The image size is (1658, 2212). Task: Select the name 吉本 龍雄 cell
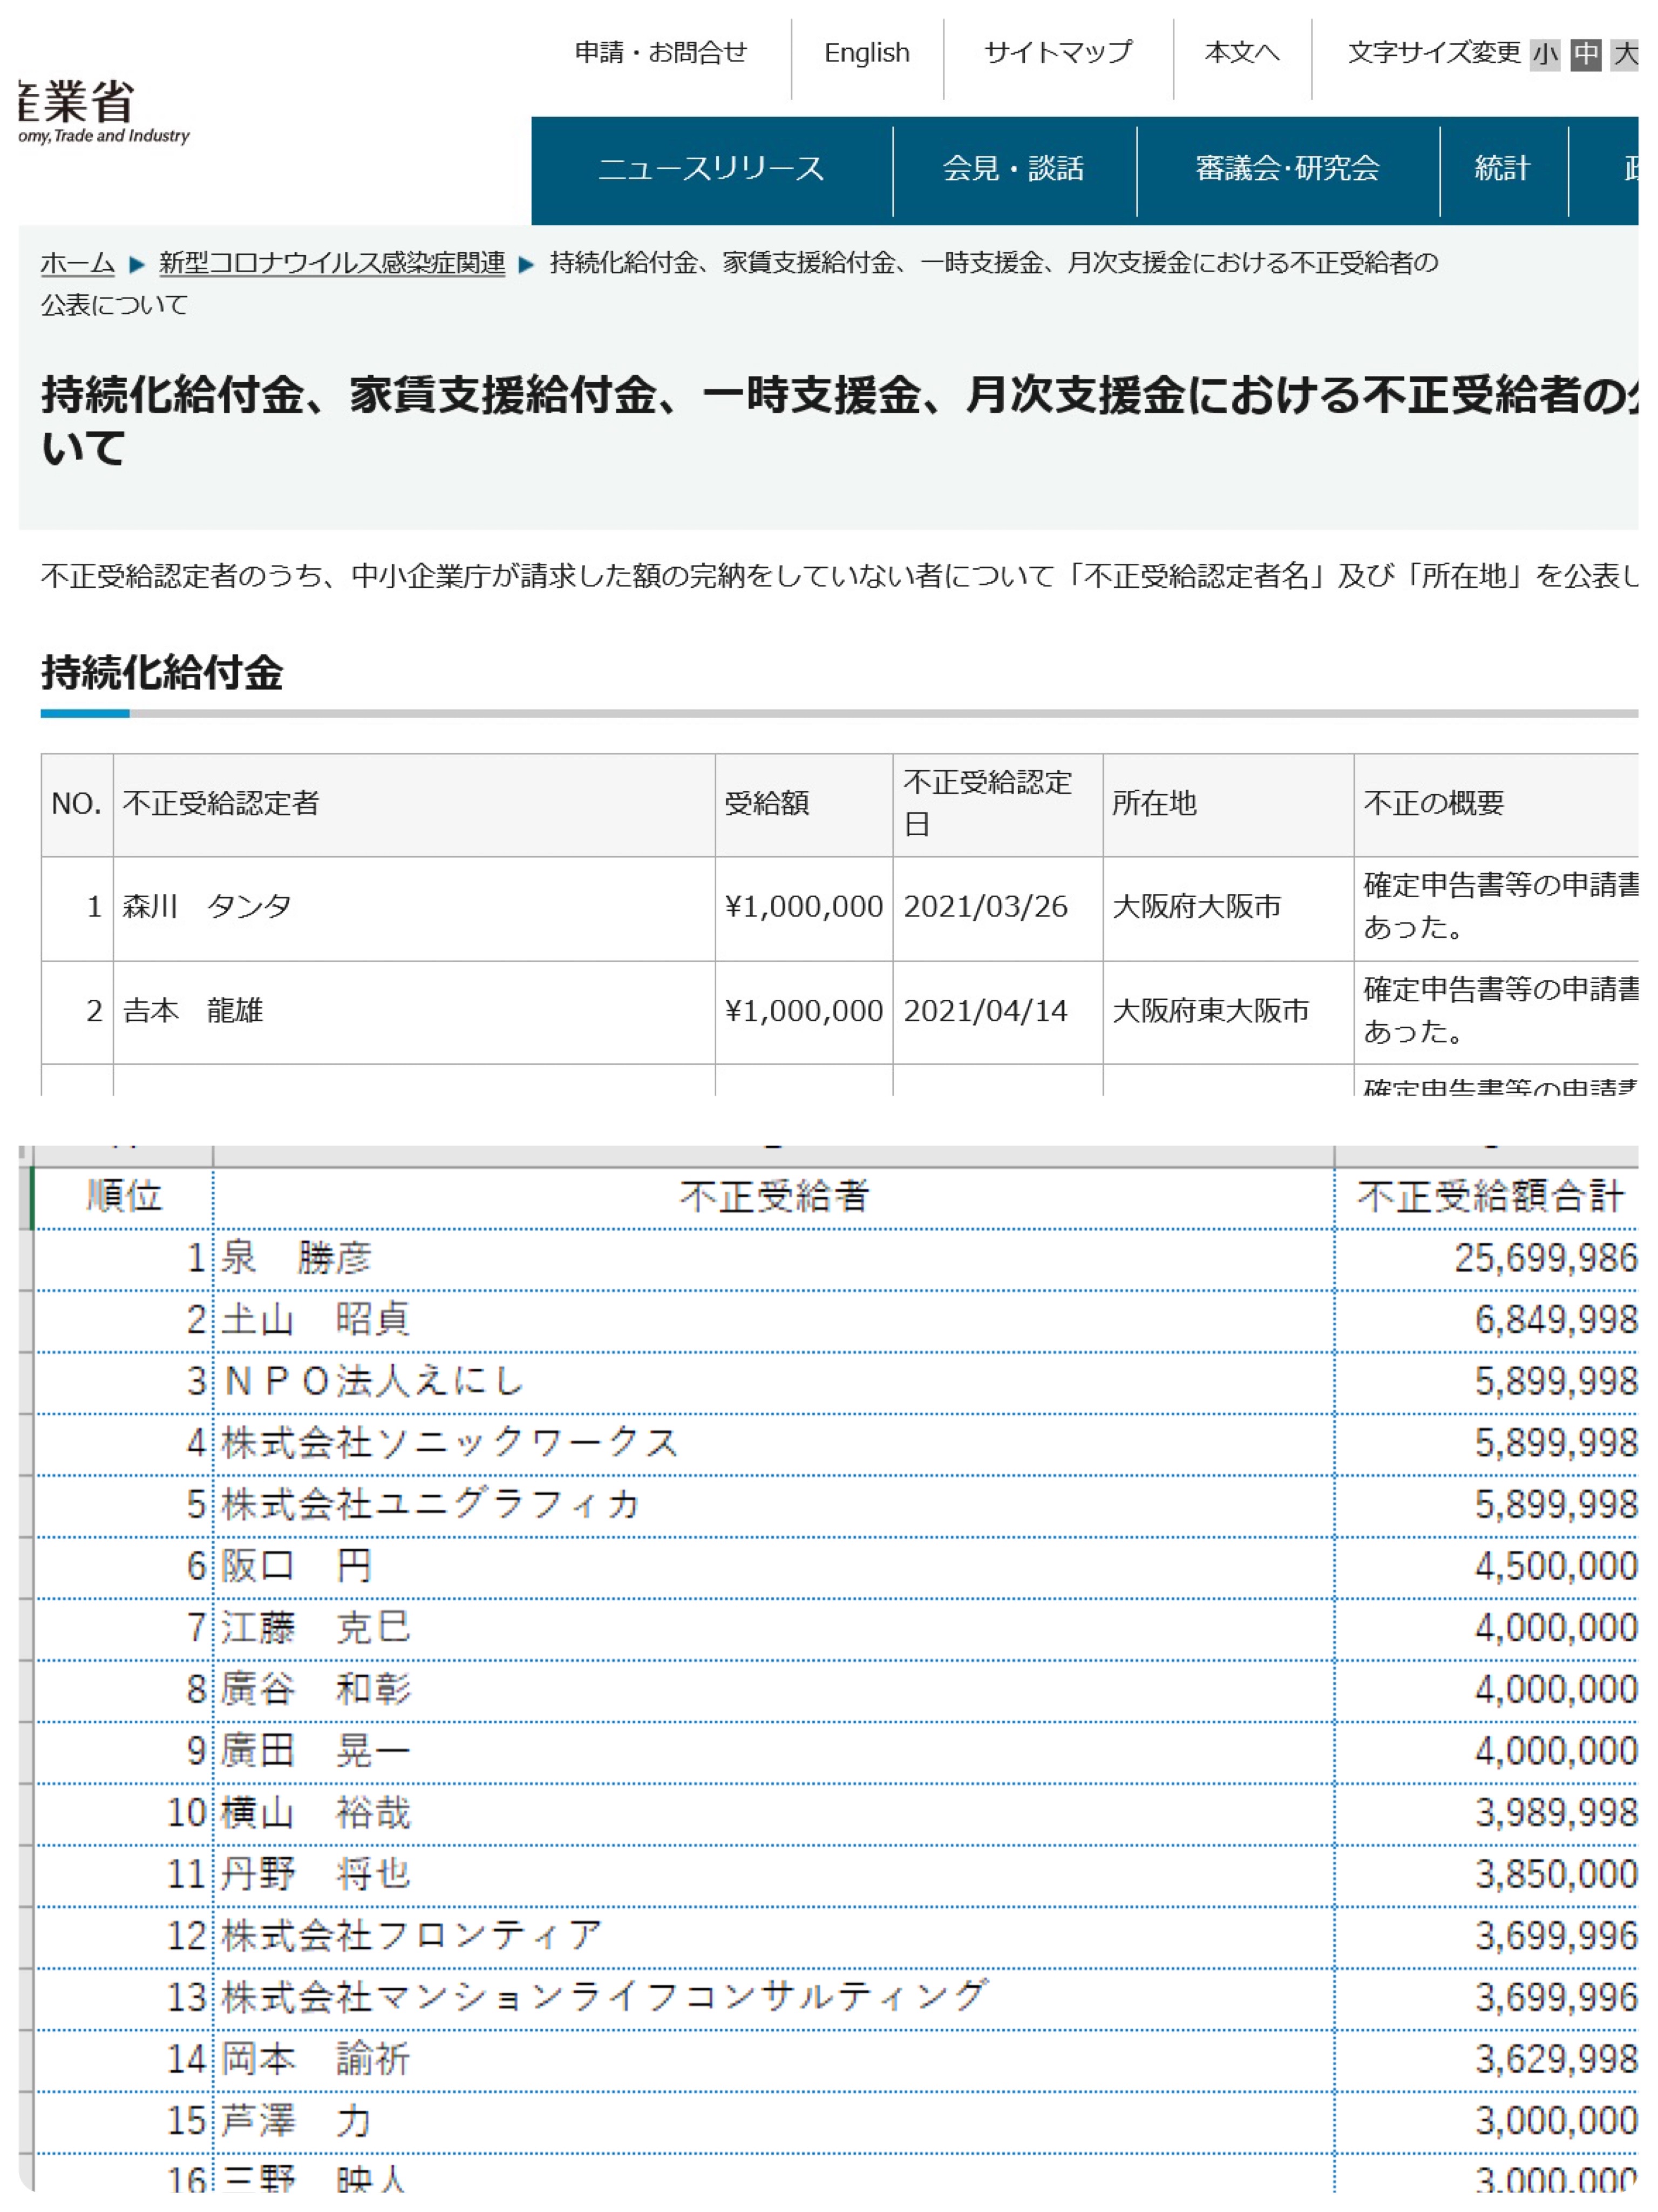(414, 1012)
